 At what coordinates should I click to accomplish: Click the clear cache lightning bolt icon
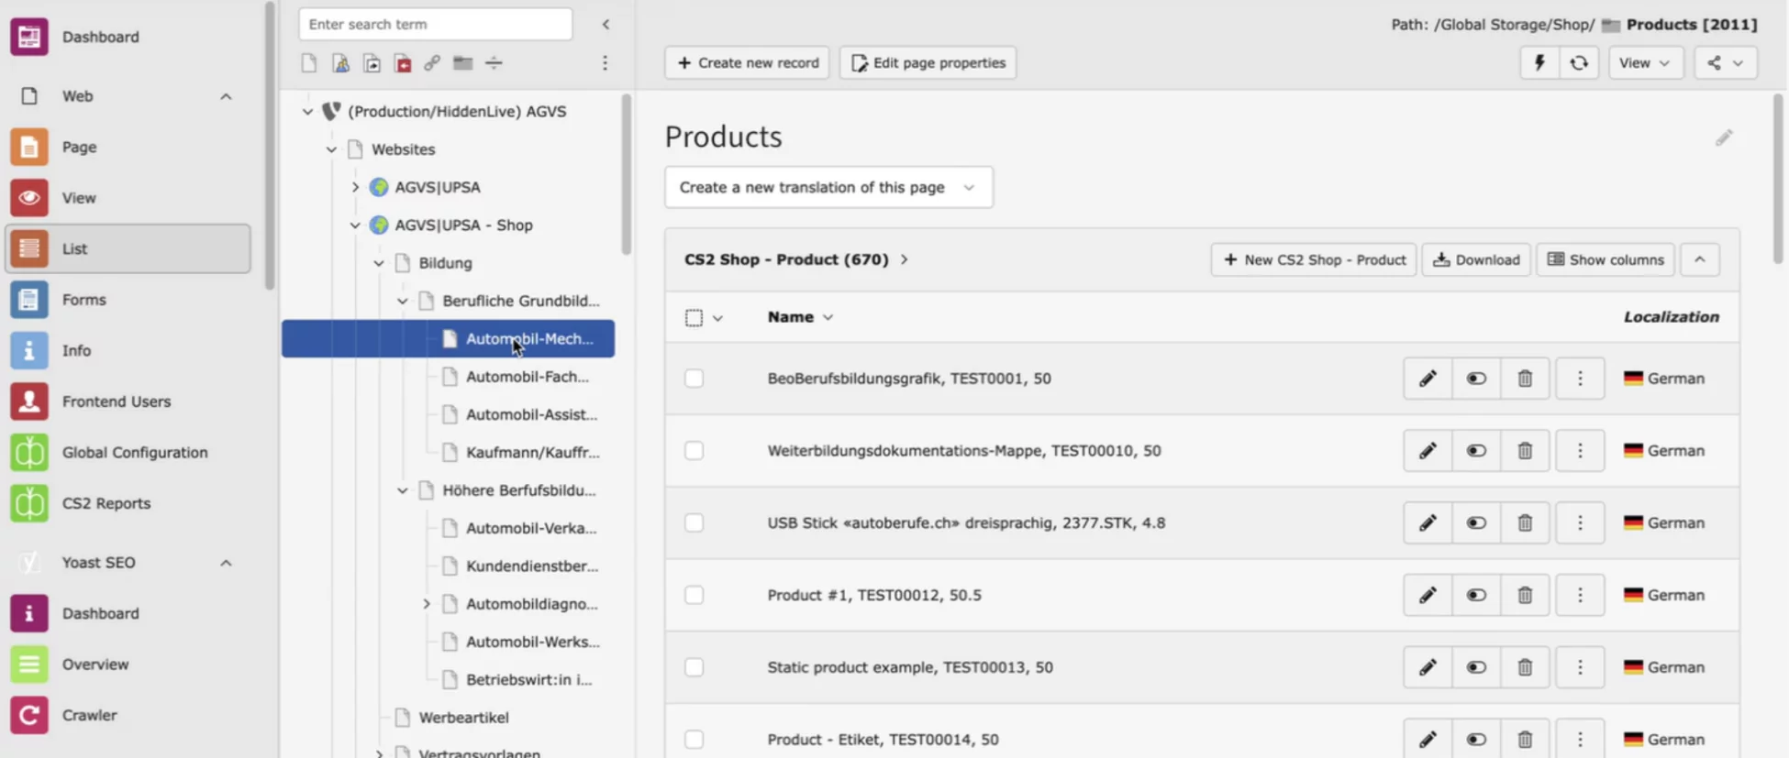[1539, 63]
